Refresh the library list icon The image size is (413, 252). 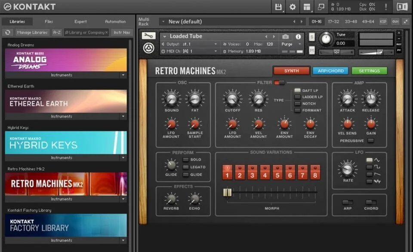tap(8, 32)
